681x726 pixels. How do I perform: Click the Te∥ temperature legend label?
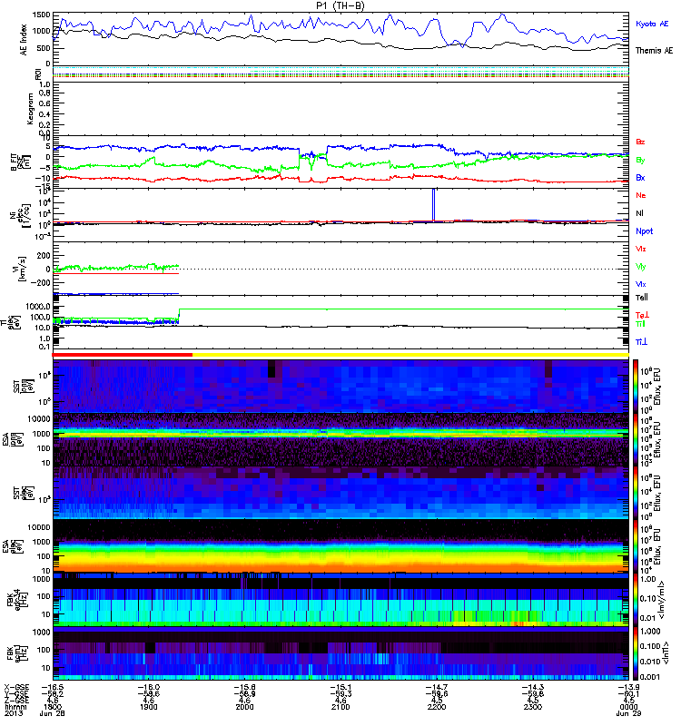pyautogui.click(x=641, y=298)
